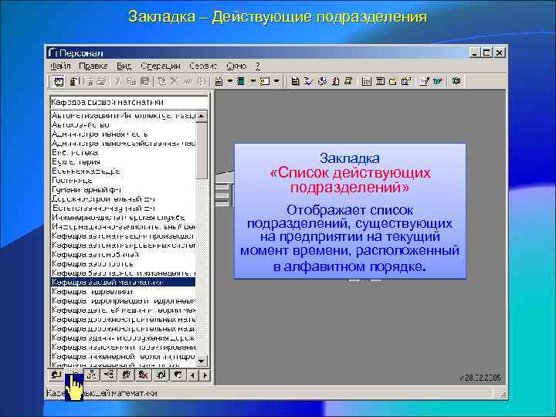Image resolution: width=556 pixels, height=417 pixels.
Task: Open the person-with-arrow tab at list bottom
Action: click(x=56, y=375)
